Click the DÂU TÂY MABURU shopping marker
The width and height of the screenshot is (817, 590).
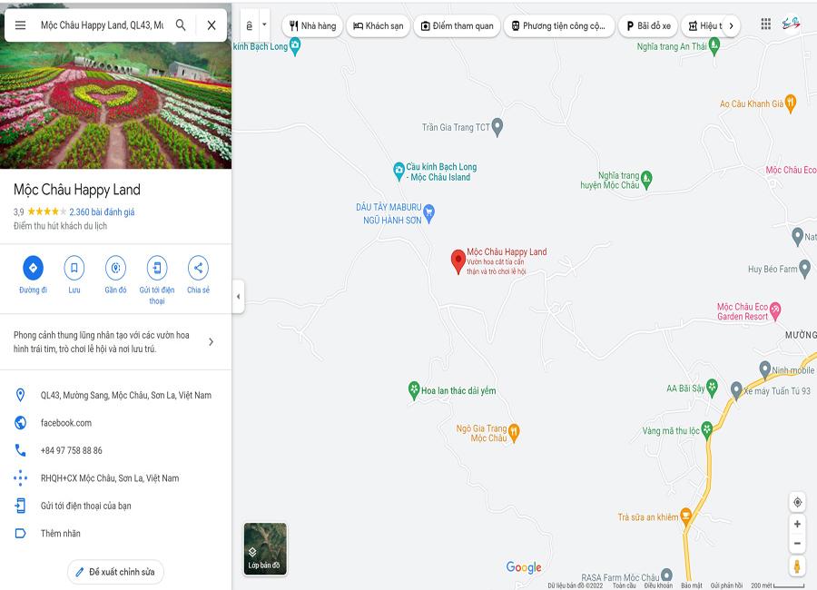click(x=428, y=212)
